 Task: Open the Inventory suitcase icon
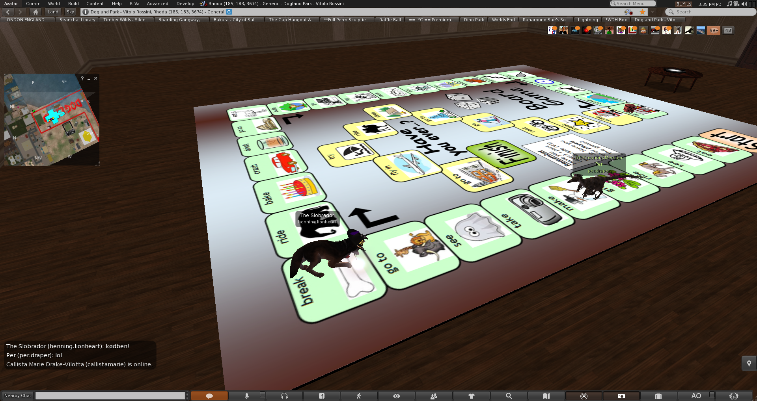click(658, 396)
